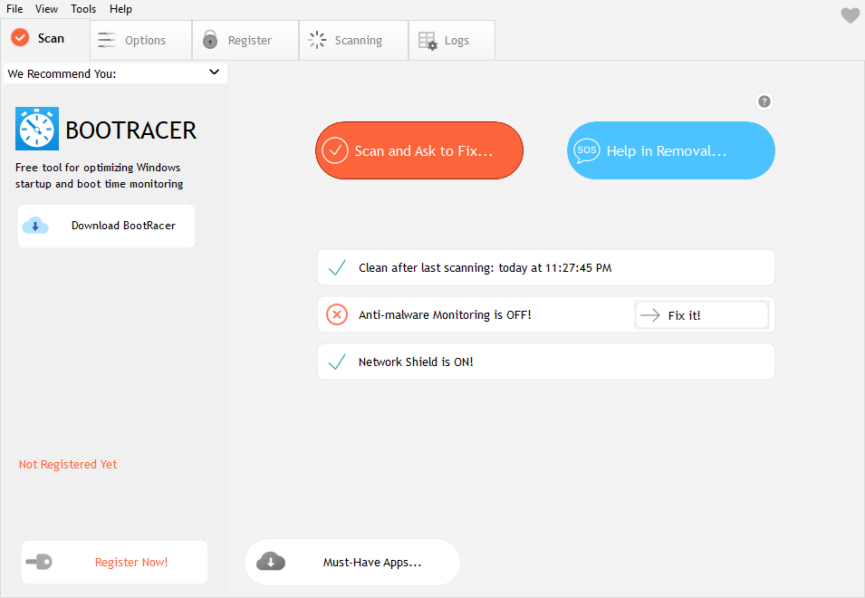The image size is (865, 598).
Task: Click the heart icon at top right
Action: coord(851,14)
